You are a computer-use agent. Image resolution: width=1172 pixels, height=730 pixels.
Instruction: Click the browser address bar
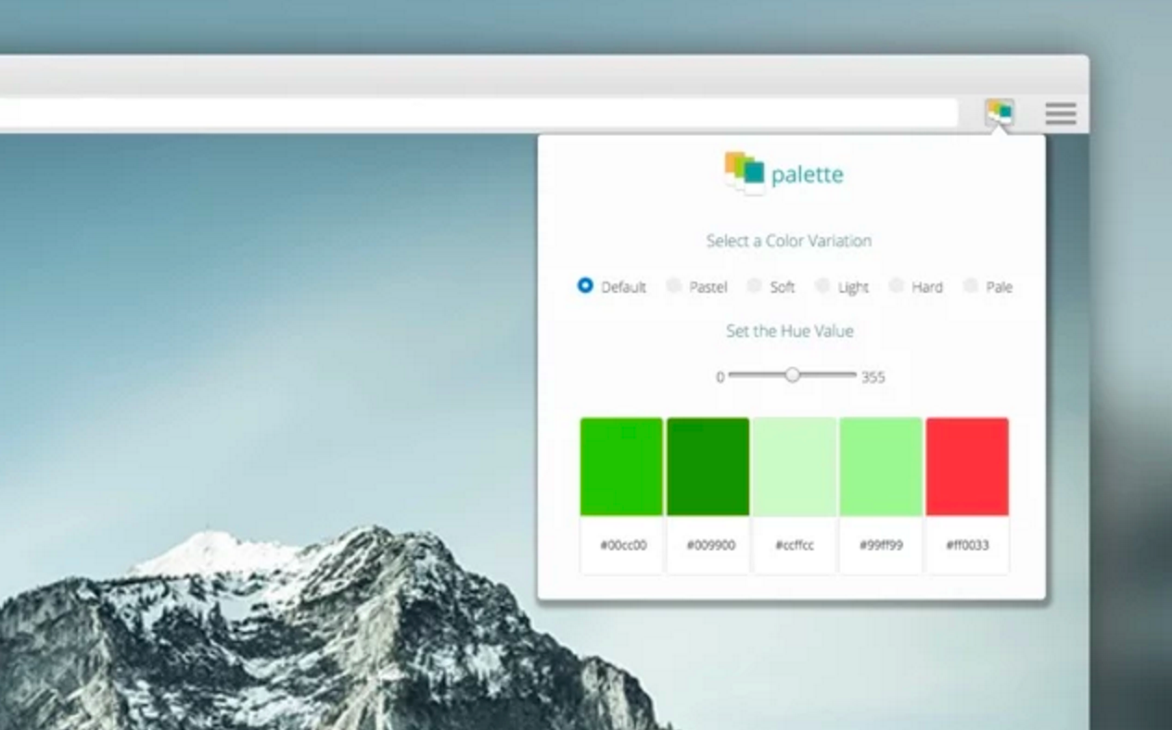(x=478, y=113)
